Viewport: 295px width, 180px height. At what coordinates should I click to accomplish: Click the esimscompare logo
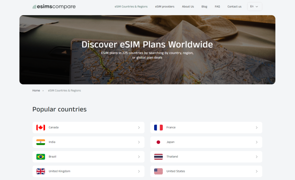(x=54, y=7)
